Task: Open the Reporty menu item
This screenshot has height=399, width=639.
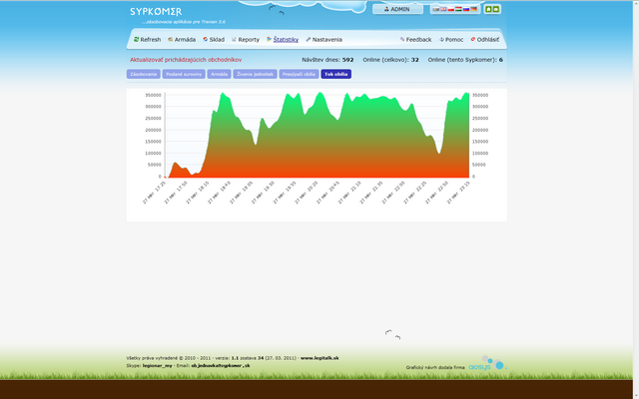Action: point(246,40)
